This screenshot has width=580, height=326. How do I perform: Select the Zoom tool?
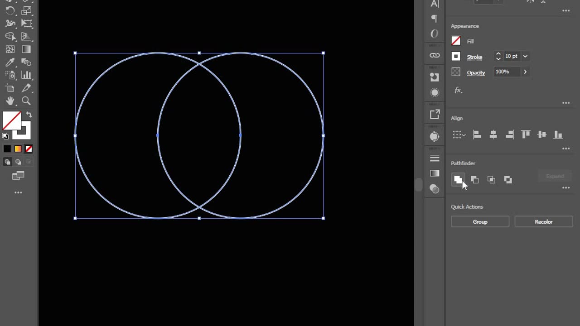coord(26,101)
